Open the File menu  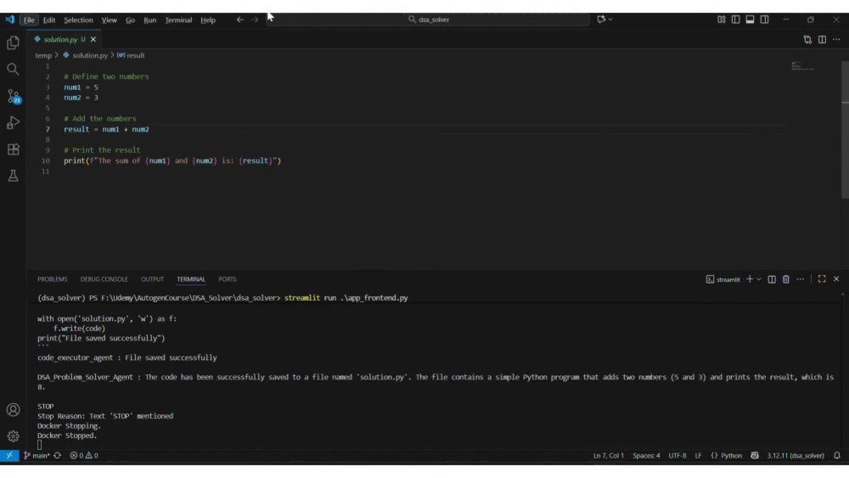click(29, 20)
